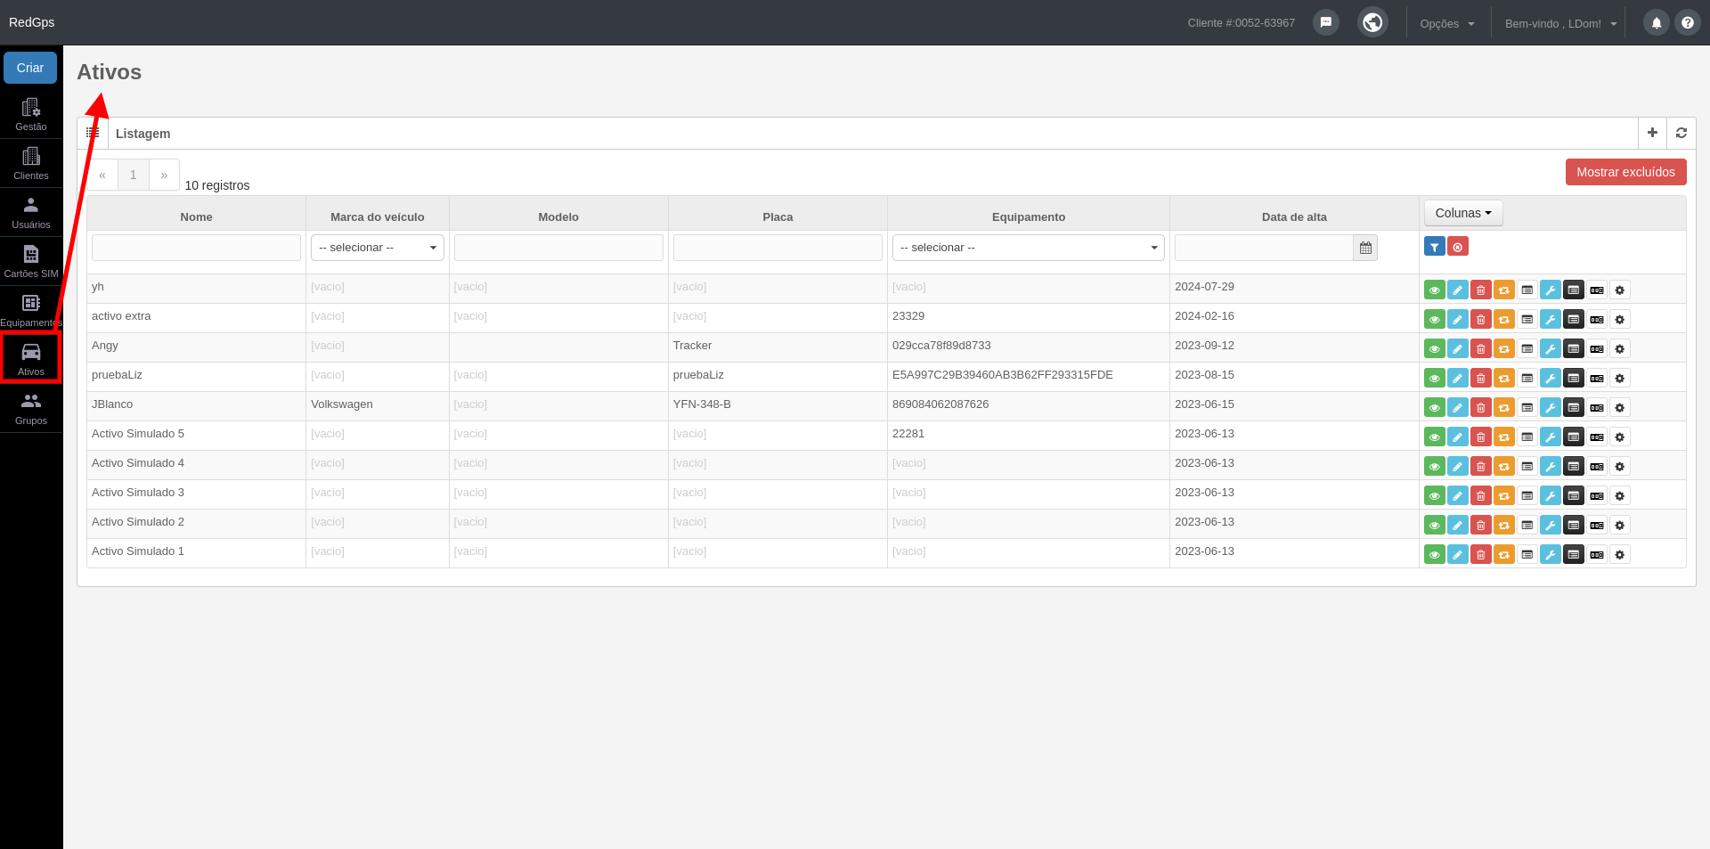Click the Criar button
Image resolution: width=1710 pixels, height=849 pixels.
pos(30,68)
